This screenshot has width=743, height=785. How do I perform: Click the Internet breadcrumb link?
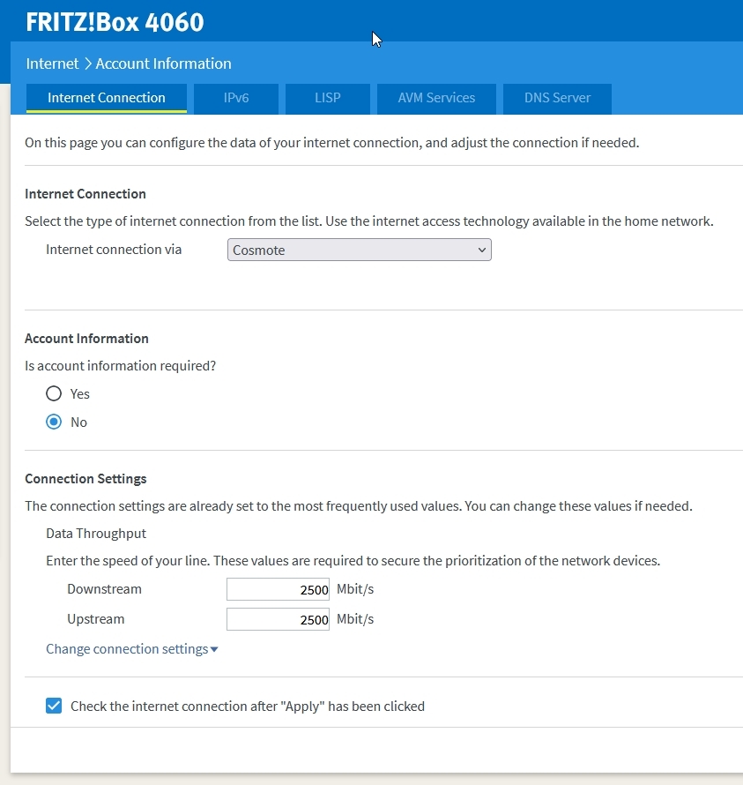[x=52, y=64]
